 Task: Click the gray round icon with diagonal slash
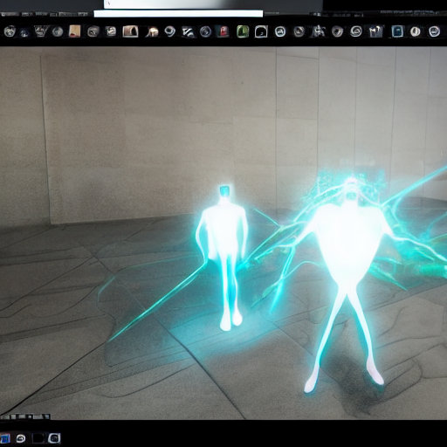point(299,31)
